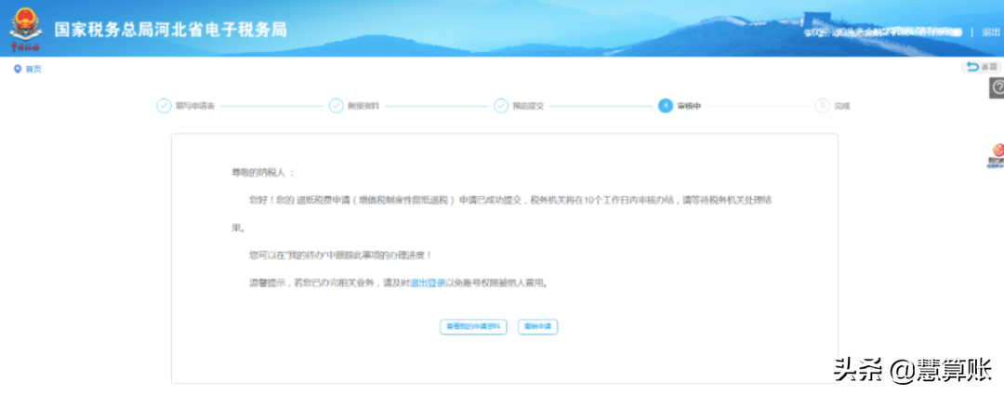Image resolution: width=1004 pixels, height=395 pixels.
Task: Click the 返回 back button
Action: 983,67
